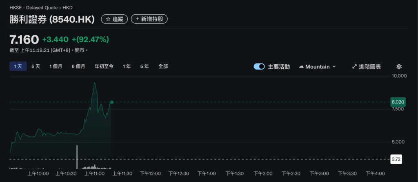Click the star icon in 追蹤 button
Screen dimensions: 418x182
(x=108, y=19)
